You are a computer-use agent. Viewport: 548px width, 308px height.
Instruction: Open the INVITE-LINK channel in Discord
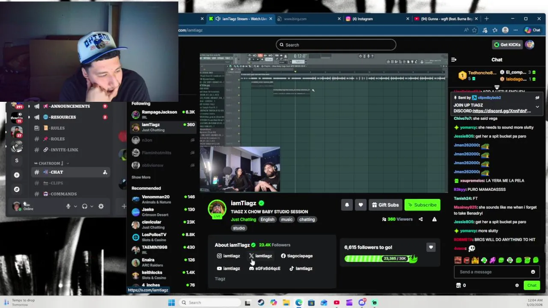coord(71,150)
